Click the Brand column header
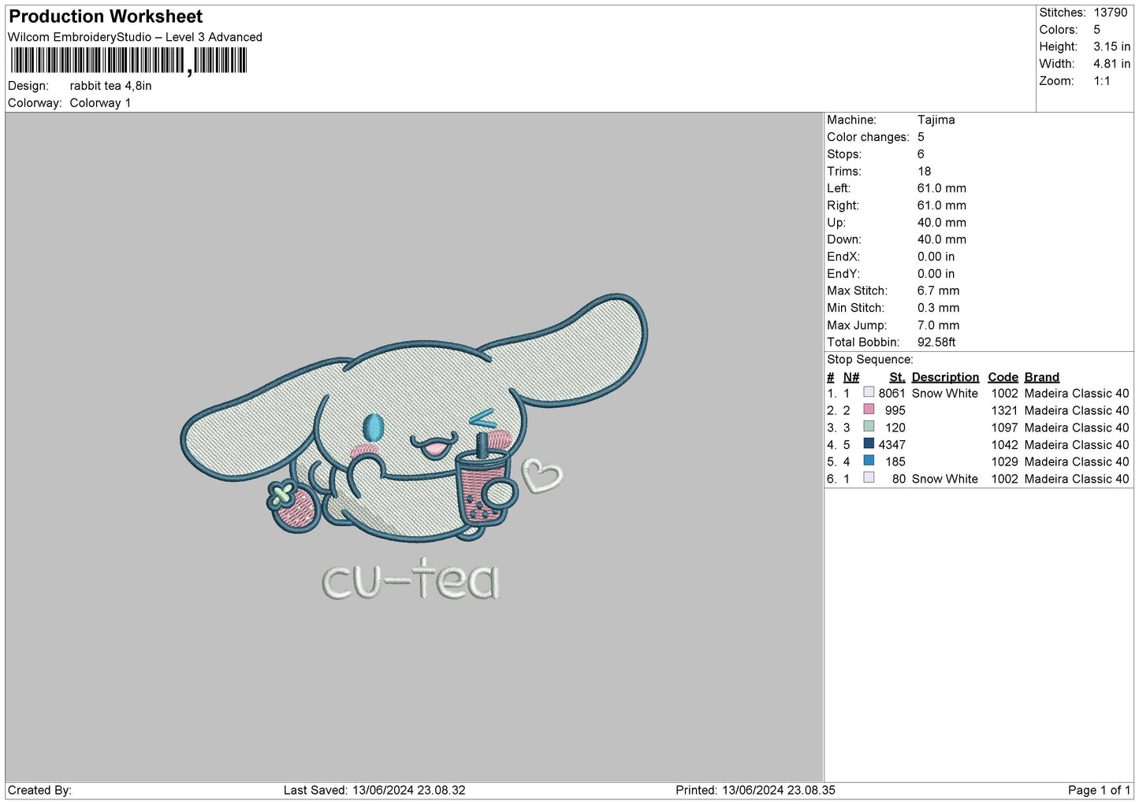This screenshot has width=1139, height=804. (1042, 377)
